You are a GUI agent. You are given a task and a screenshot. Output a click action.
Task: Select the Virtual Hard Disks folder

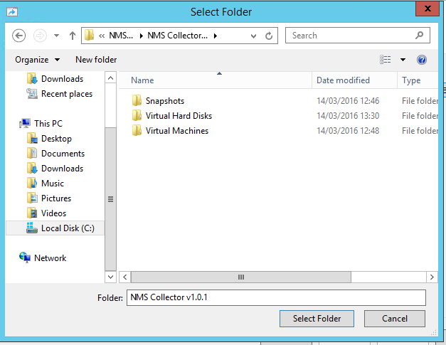pyautogui.click(x=179, y=116)
